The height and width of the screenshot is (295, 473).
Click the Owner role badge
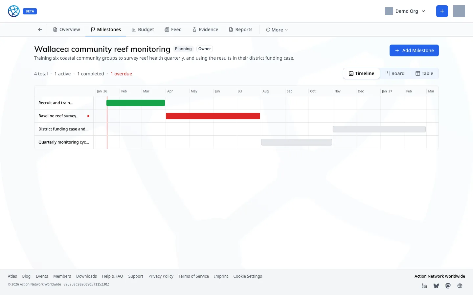tap(205, 49)
